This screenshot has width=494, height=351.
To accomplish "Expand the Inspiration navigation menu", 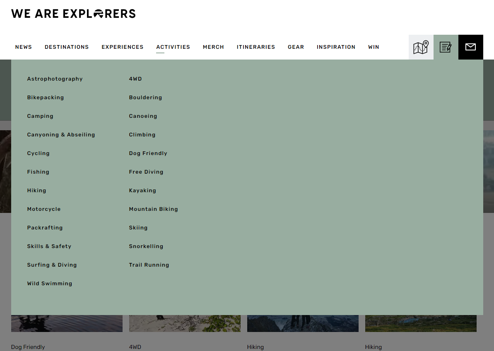I will pyautogui.click(x=336, y=47).
